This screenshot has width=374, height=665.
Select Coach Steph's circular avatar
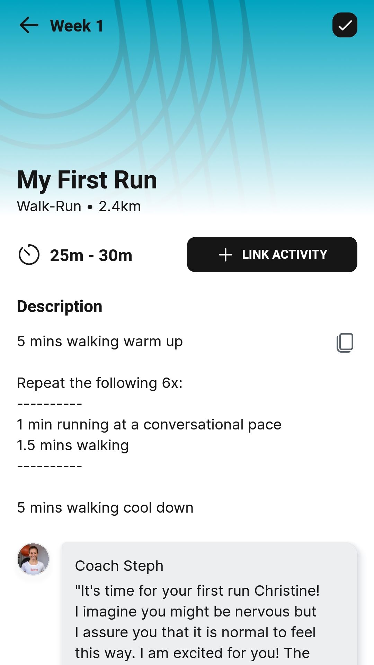click(33, 559)
